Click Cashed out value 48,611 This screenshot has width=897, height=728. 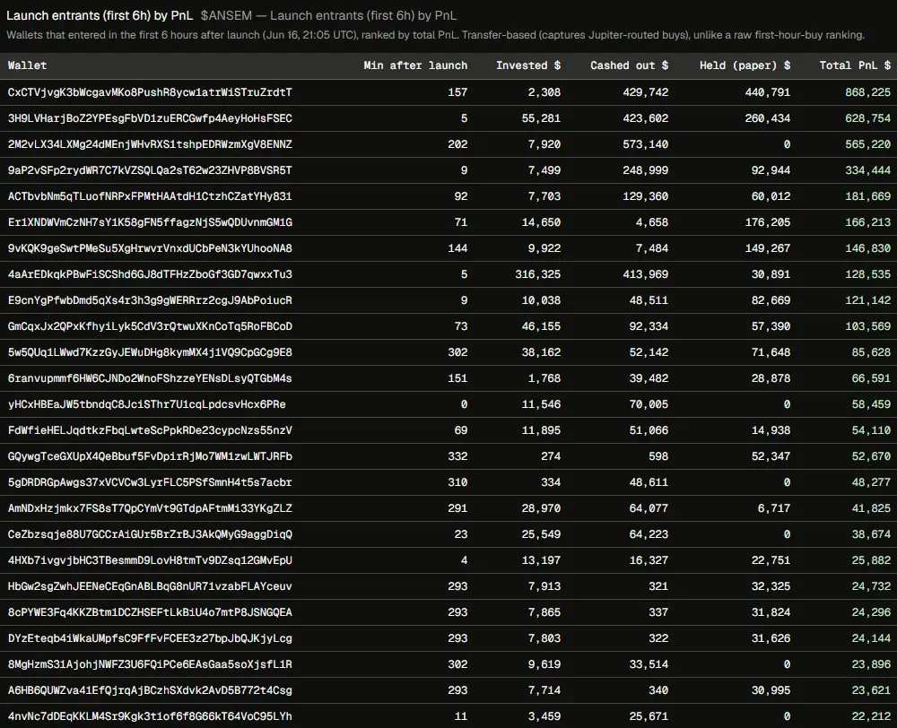[x=649, y=482]
